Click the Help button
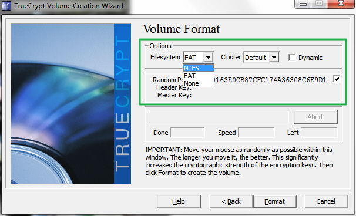The image size is (356, 216). point(179,201)
